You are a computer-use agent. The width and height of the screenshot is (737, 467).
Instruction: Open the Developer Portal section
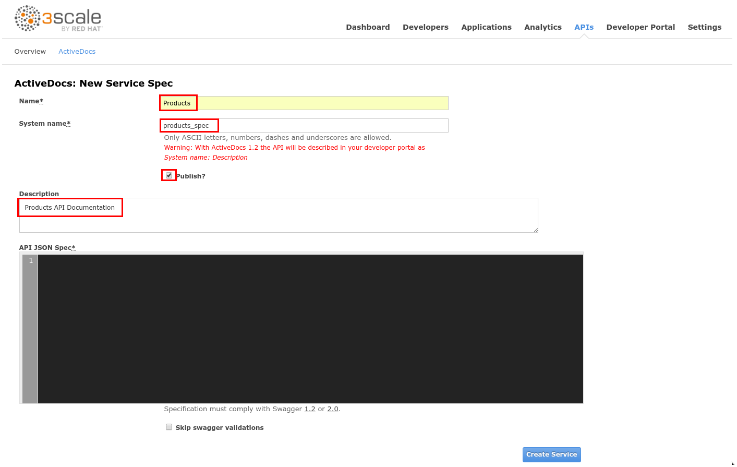640,27
